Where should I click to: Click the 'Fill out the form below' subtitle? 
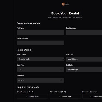(x=65, y=18)
